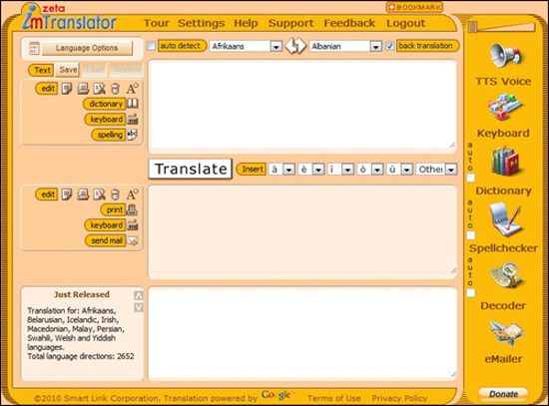The width and height of the screenshot is (549, 406).
Task: Click the Language Options button
Action: 87,48
